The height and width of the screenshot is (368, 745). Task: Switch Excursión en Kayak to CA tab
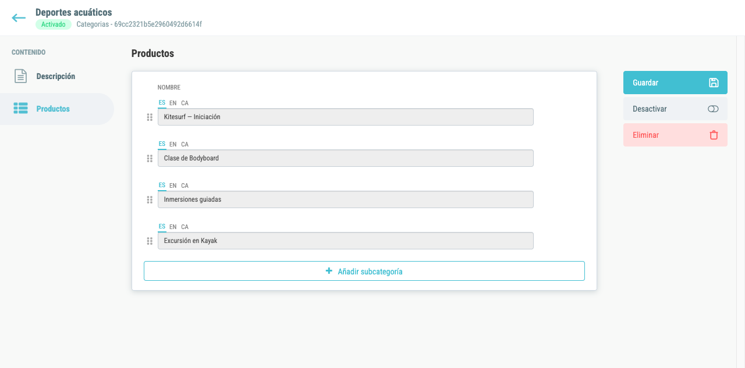185,227
